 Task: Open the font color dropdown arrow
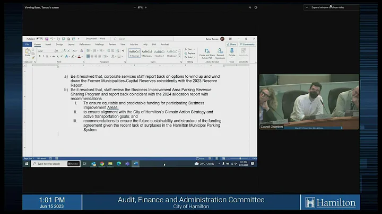[82, 57]
